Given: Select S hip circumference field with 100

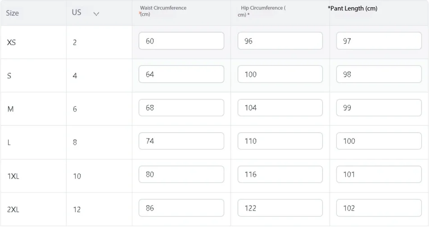Looking at the screenshot, I should click(280, 74).
